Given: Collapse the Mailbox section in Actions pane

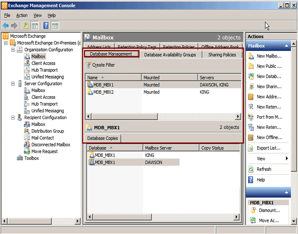Looking at the screenshot, I should (287, 46).
